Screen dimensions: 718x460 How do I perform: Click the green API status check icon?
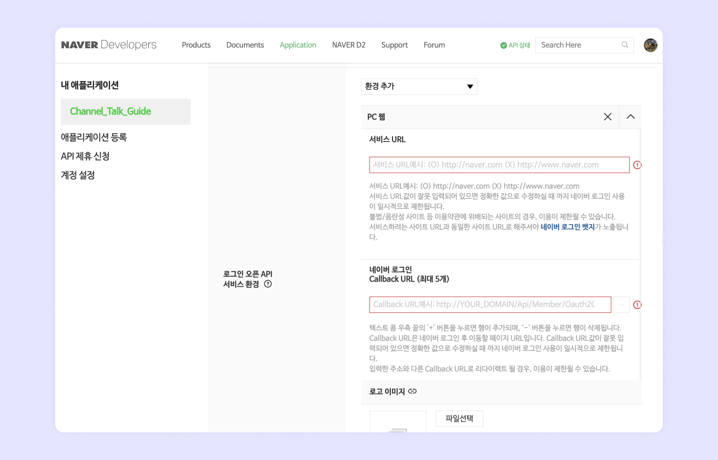click(x=504, y=45)
